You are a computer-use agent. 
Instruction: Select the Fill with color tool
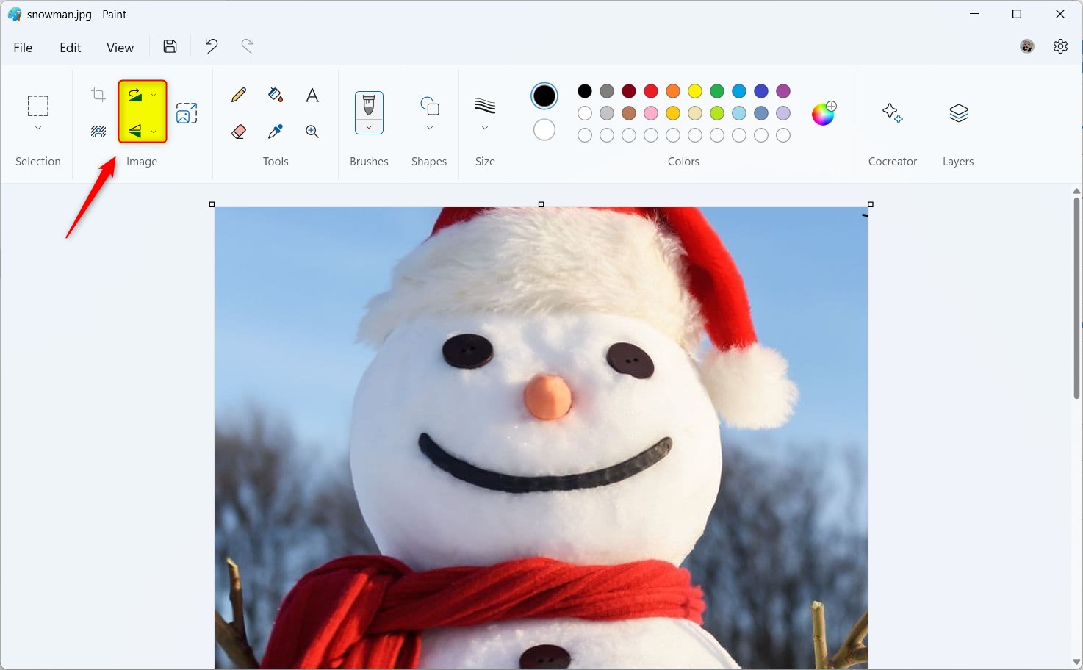pos(275,94)
